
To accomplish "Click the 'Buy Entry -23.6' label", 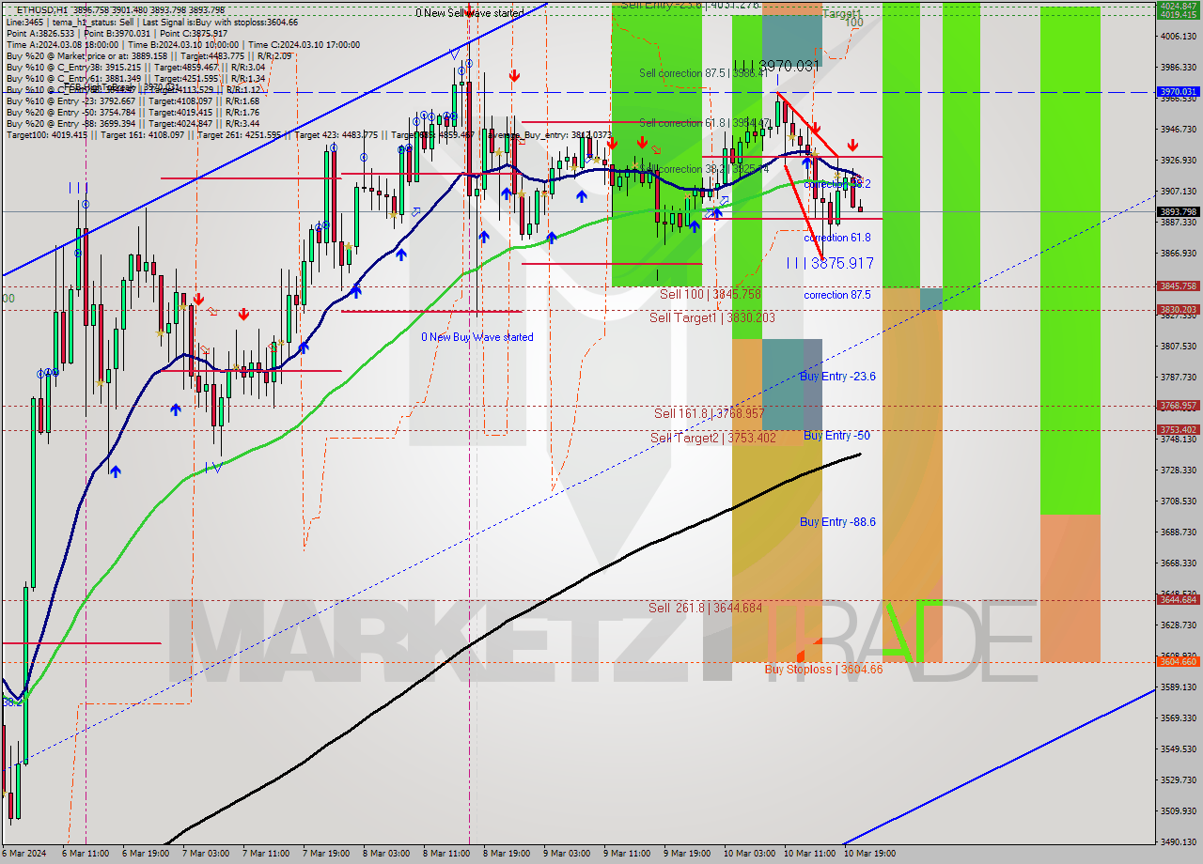I will (x=837, y=377).
